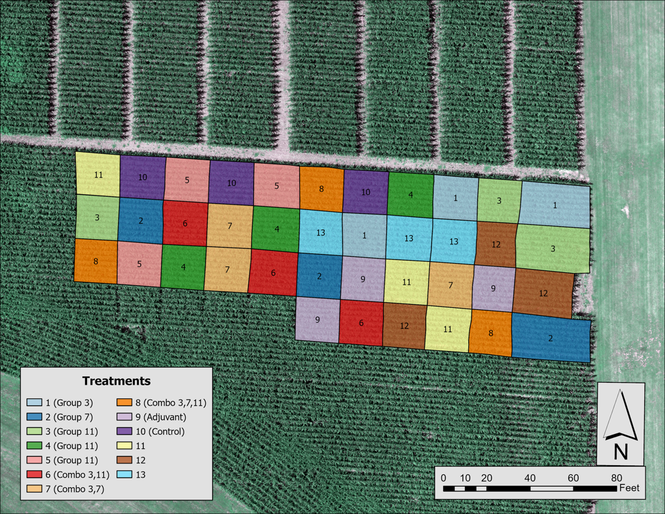Click the legend label '3 (Group 11)'
This screenshot has width=665, height=514.
pos(71,431)
